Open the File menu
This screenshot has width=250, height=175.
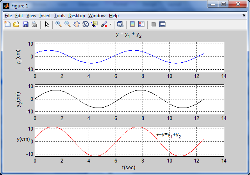point(8,16)
